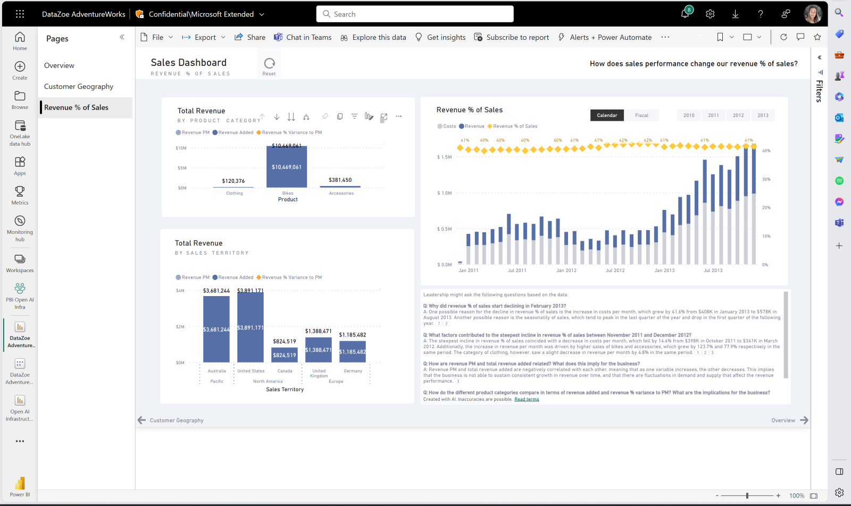Open the bookmarks dropdown arrow
Image resolution: width=851 pixels, height=506 pixels.
coord(732,37)
